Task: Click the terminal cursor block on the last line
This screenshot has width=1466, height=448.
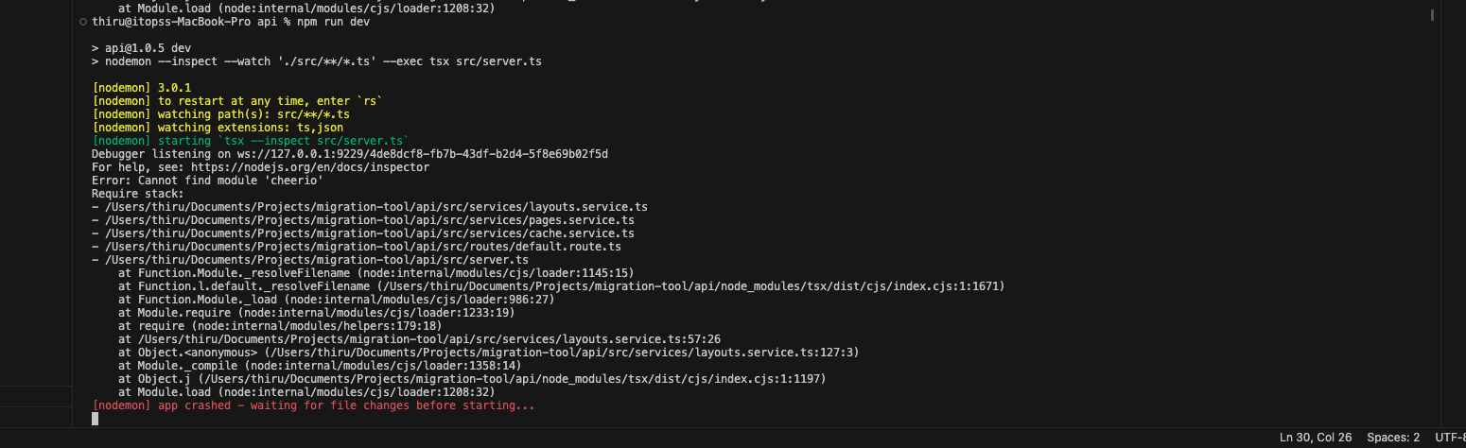Action: point(95,419)
